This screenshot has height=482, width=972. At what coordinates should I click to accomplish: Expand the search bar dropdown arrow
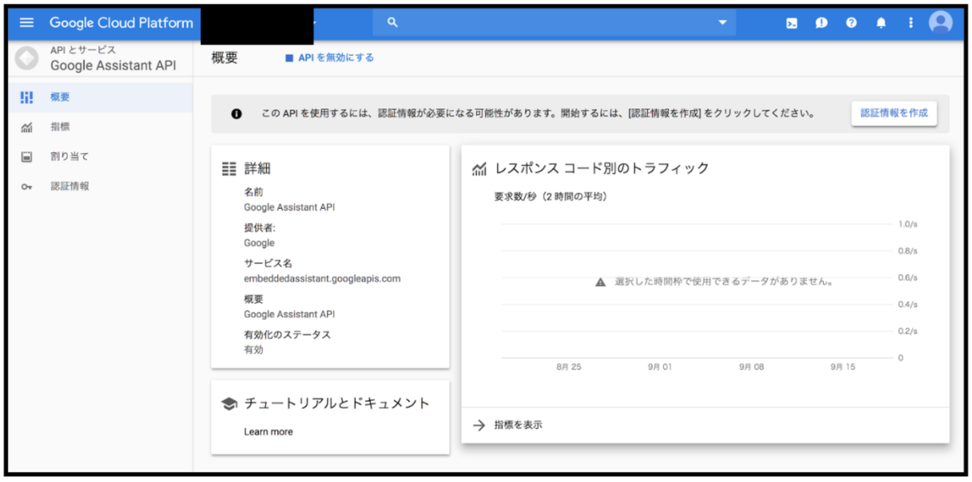723,23
